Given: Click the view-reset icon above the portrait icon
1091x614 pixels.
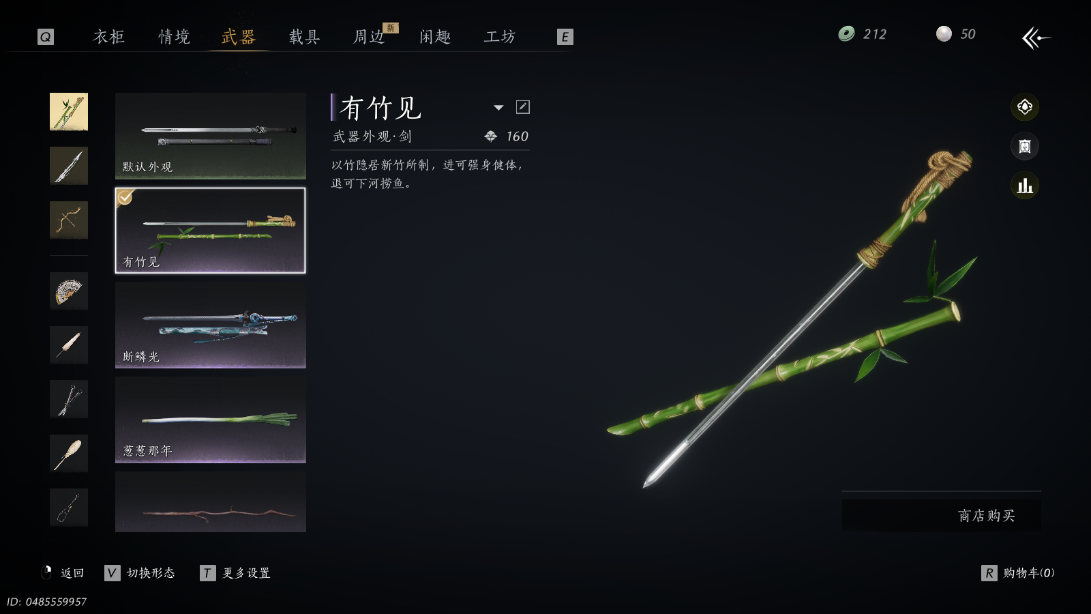Looking at the screenshot, I should [x=1025, y=107].
